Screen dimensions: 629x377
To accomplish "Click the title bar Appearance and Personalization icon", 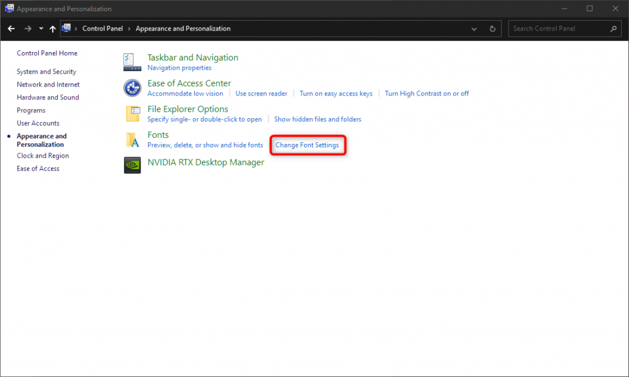I will [9, 9].
